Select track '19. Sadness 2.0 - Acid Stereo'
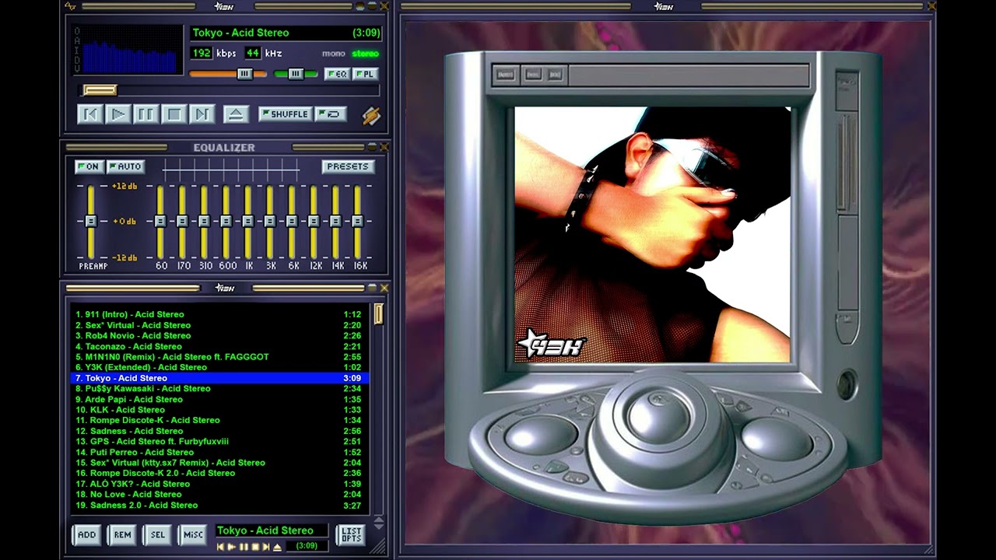This screenshot has width=996, height=560. (x=219, y=505)
